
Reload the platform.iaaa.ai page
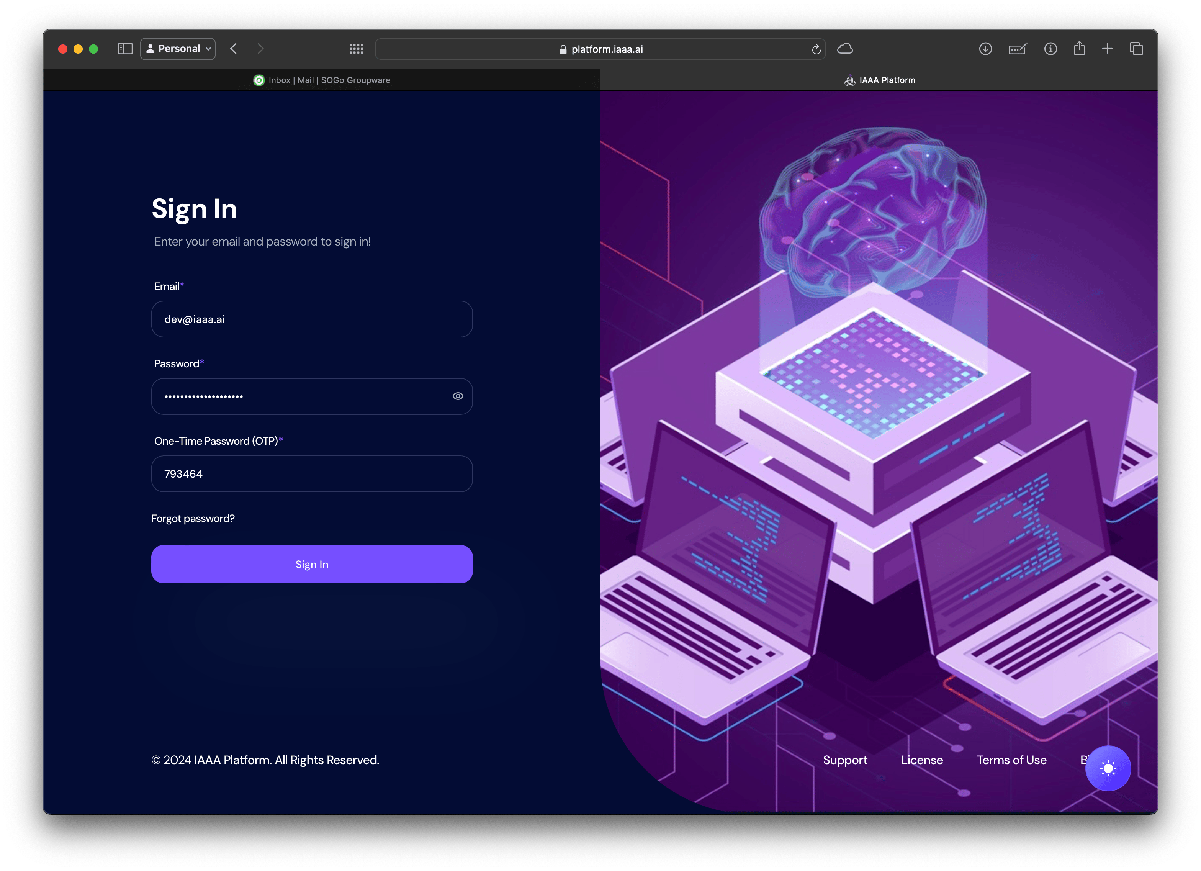(816, 49)
